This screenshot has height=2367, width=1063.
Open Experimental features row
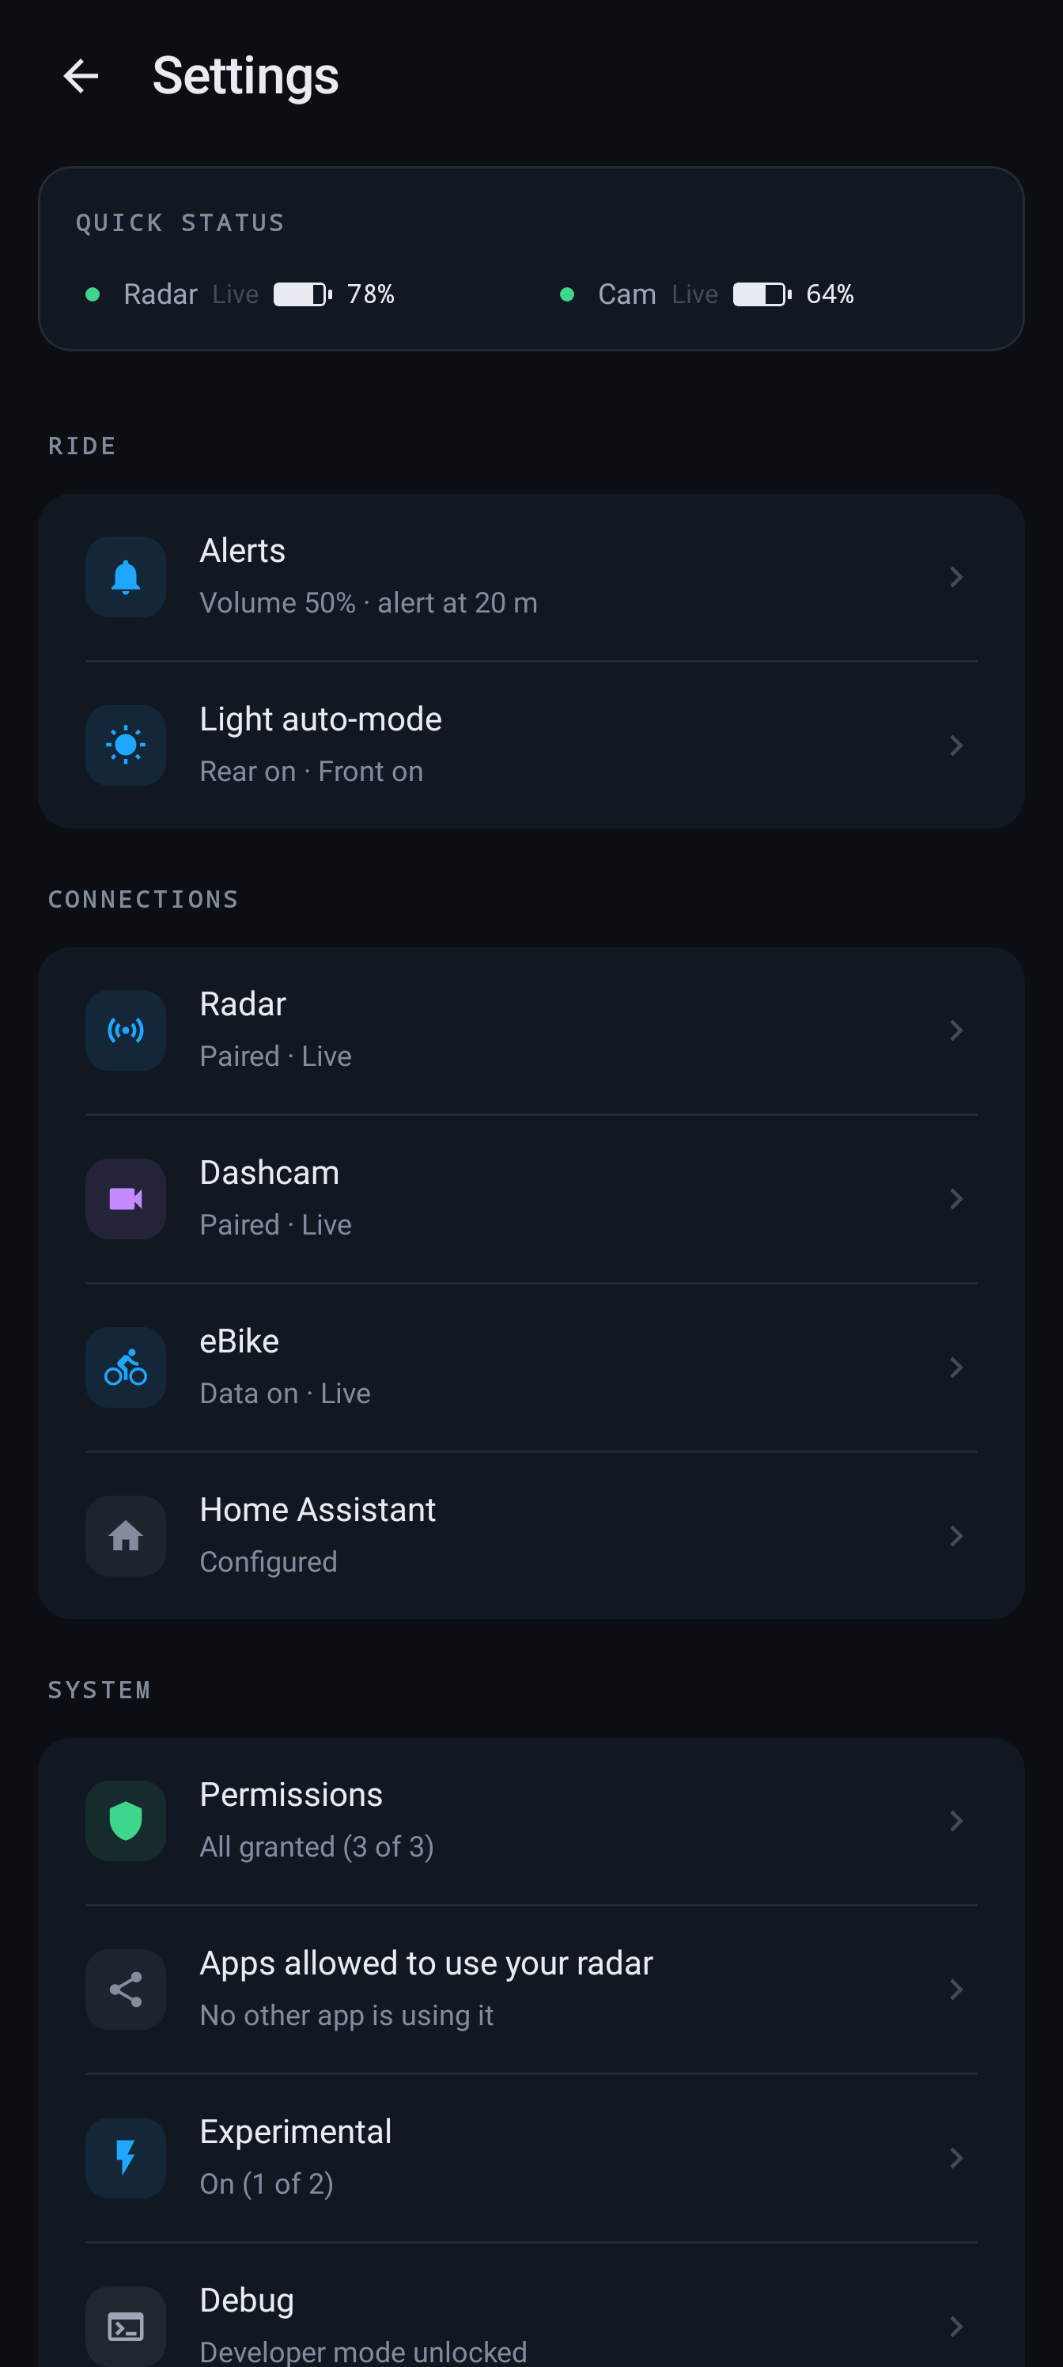tap(531, 2158)
